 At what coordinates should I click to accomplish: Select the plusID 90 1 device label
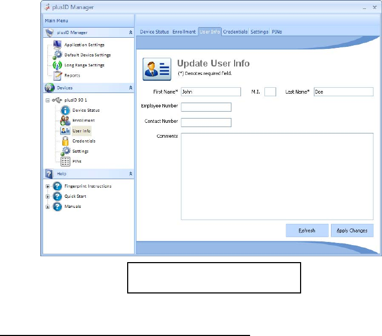coord(76,100)
